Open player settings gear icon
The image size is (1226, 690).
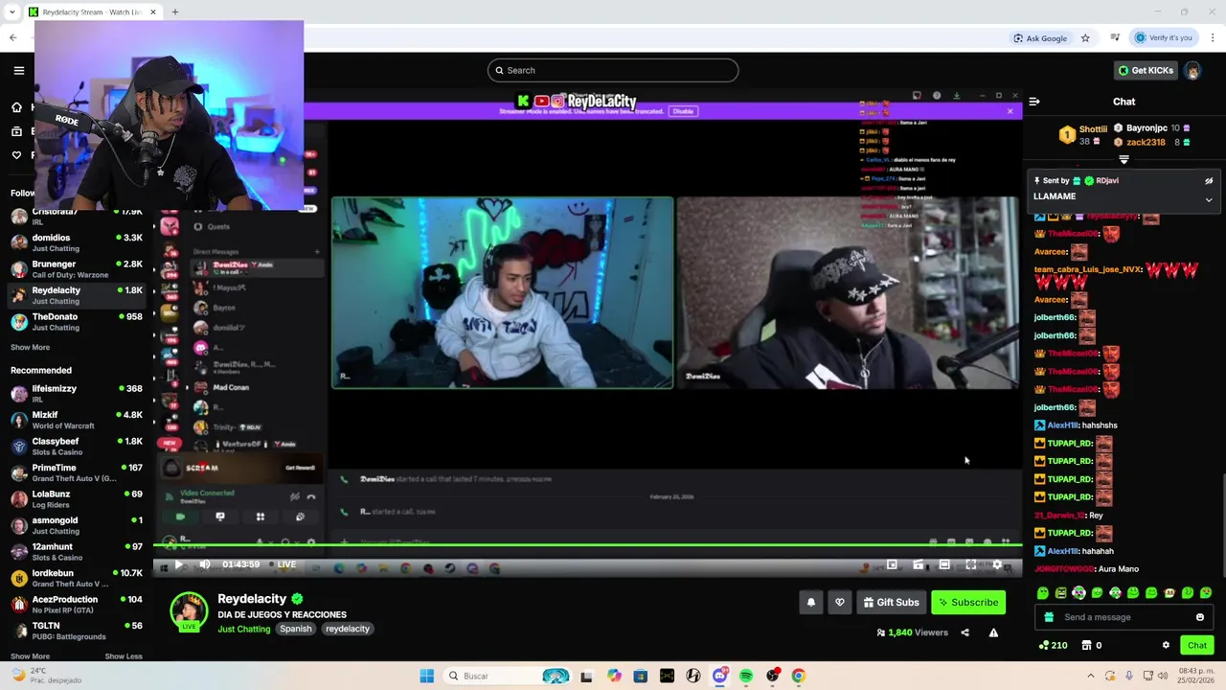pyautogui.click(x=996, y=564)
